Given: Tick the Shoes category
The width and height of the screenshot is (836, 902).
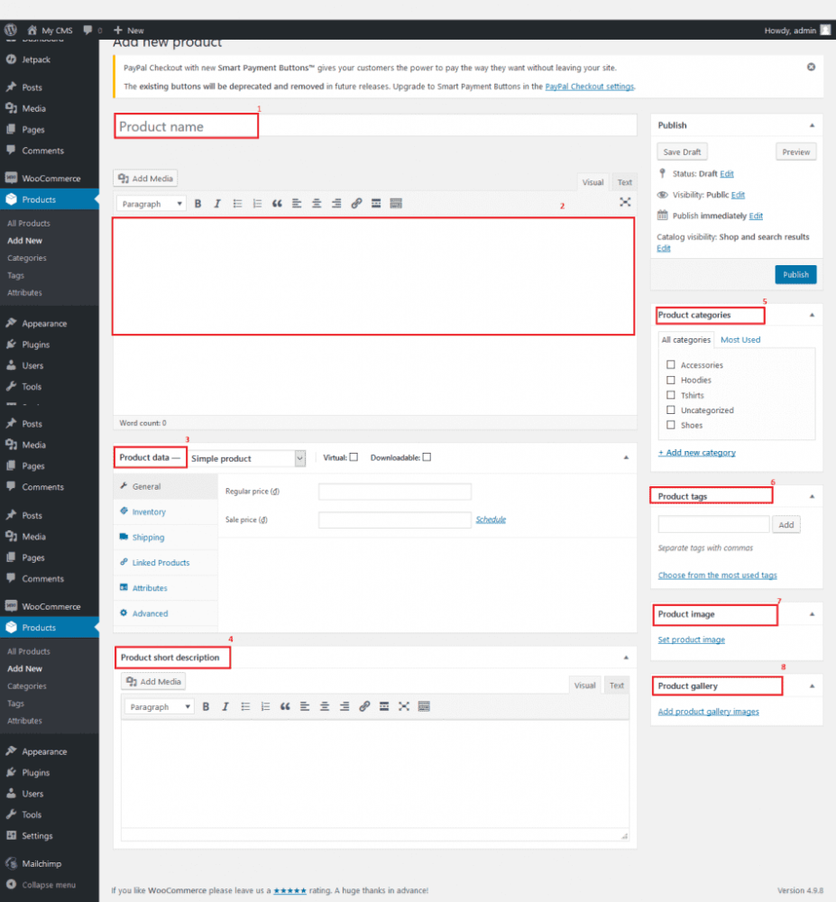Looking at the screenshot, I should pyautogui.click(x=670, y=425).
